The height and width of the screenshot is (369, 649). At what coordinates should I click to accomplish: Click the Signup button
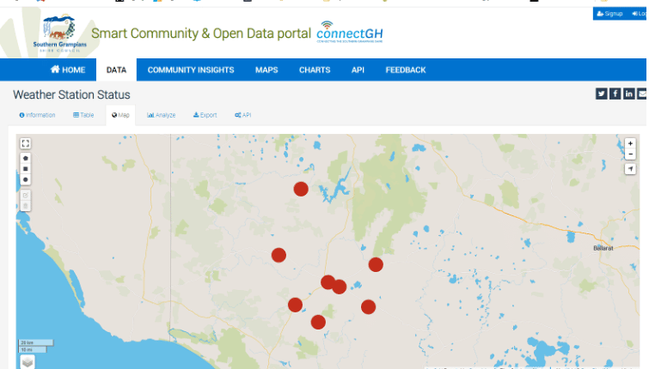[x=609, y=14]
